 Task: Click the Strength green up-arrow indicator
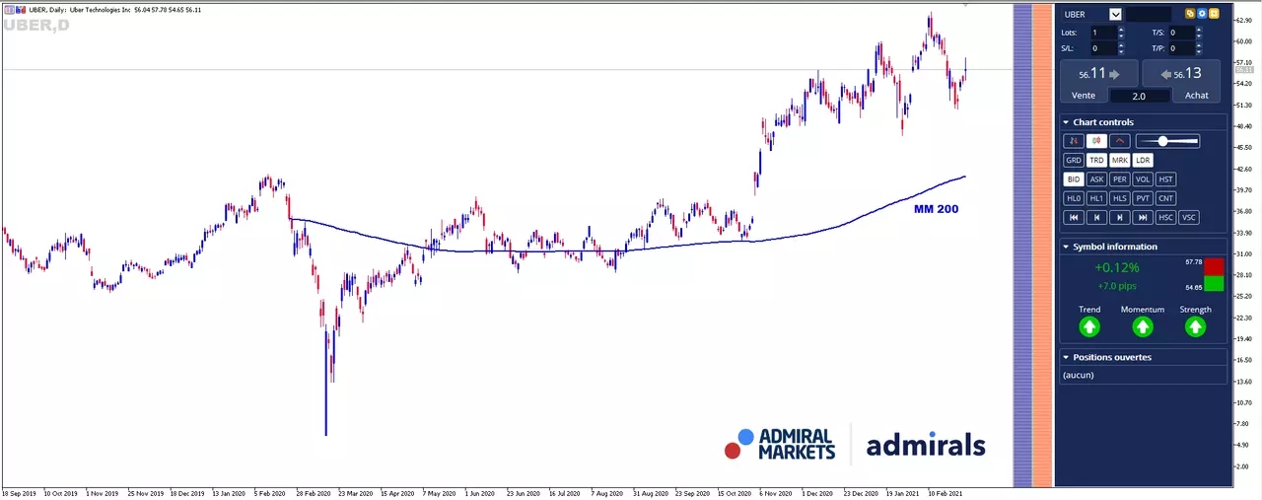(1195, 326)
